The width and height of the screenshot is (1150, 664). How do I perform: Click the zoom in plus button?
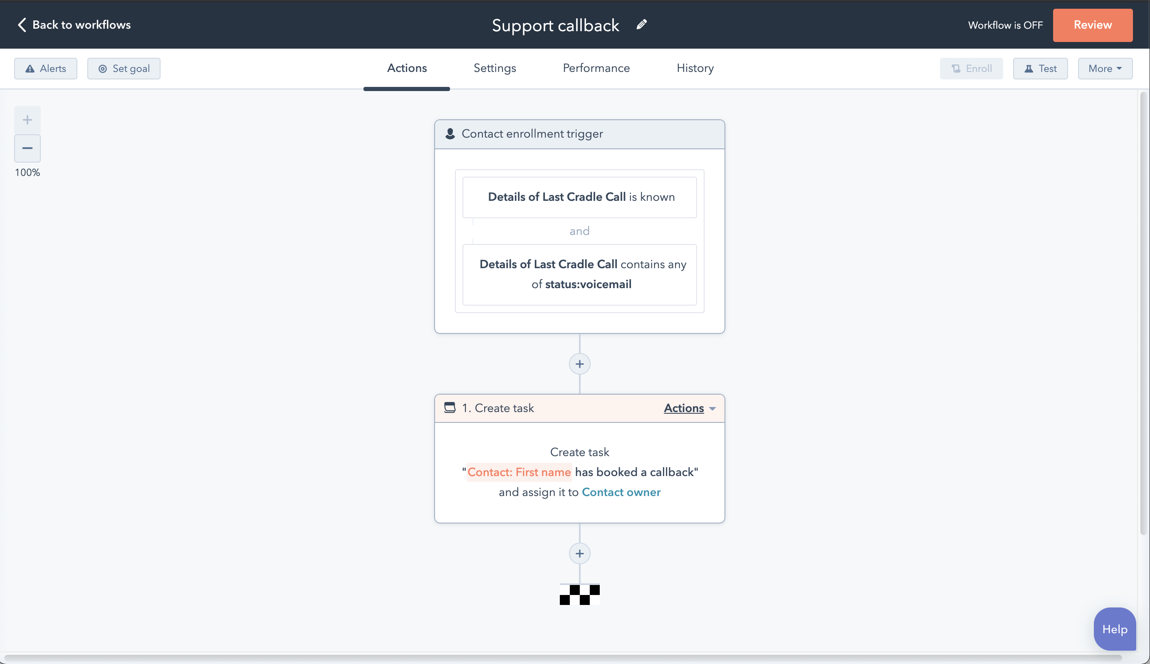coord(27,120)
